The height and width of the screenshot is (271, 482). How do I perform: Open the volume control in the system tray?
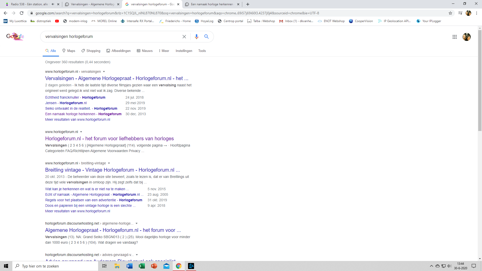coord(449,266)
